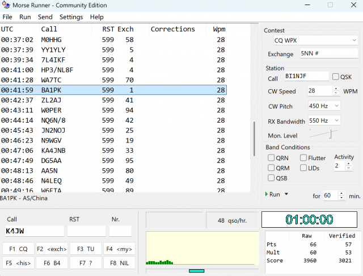The image size is (363, 276).
Task: Click the RST entry field
Action: [x=87, y=231]
